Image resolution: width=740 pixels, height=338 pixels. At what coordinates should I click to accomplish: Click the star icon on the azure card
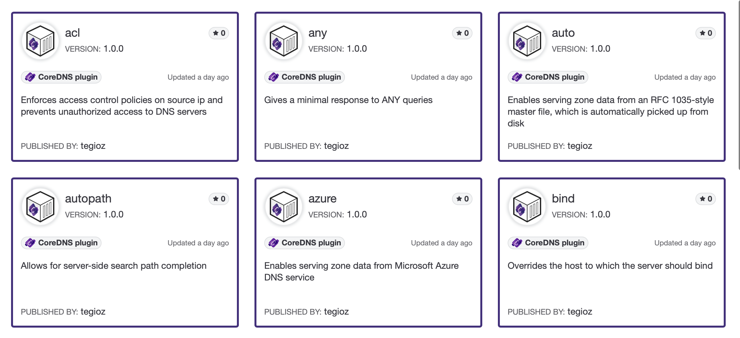tap(459, 199)
